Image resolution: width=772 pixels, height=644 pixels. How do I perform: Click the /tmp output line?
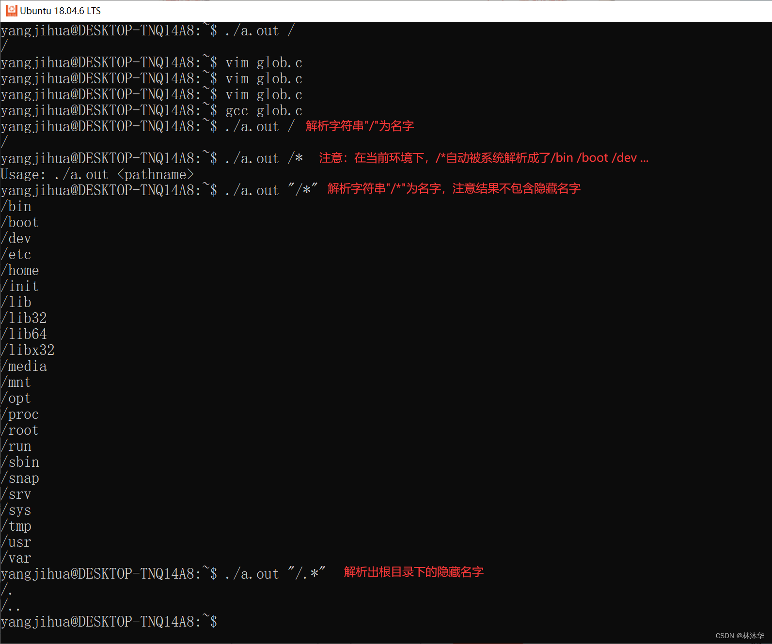pos(16,526)
